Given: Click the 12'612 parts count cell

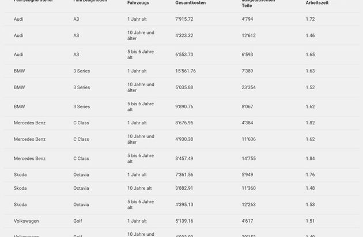Looking at the screenshot, I should point(248,36).
